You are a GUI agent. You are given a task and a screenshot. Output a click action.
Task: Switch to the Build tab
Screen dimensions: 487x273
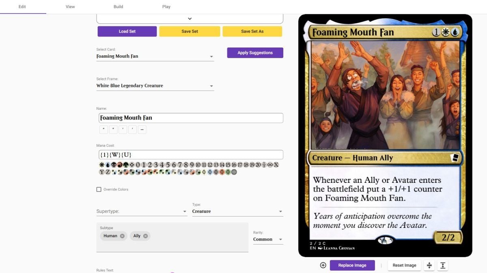point(118,6)
